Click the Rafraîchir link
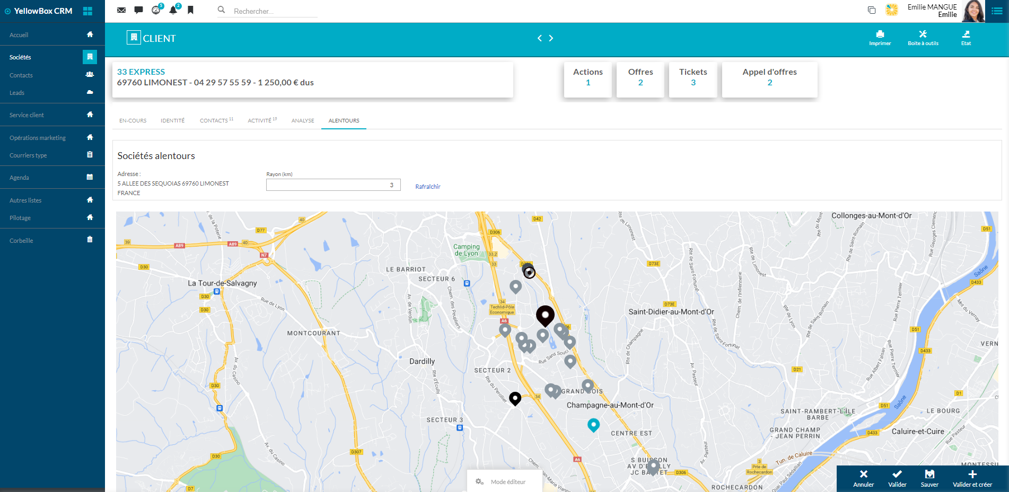The image size is (1009, 492). coord(427,187)
